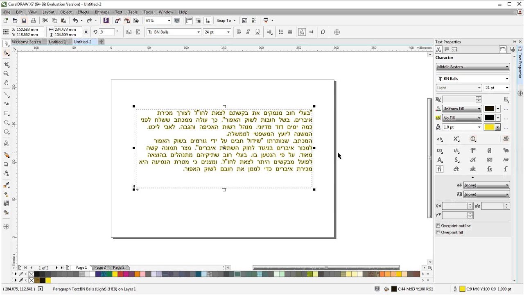Image resolution: width=524 pixels, height=295 pixels.
Task: Open the Table menu
Action: pyautogui.click(x=133, y=12)
